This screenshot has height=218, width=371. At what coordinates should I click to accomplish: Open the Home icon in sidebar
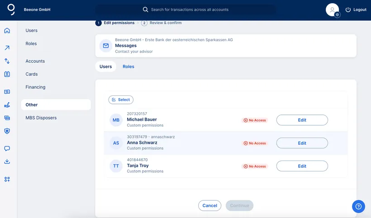coord(7,30)
